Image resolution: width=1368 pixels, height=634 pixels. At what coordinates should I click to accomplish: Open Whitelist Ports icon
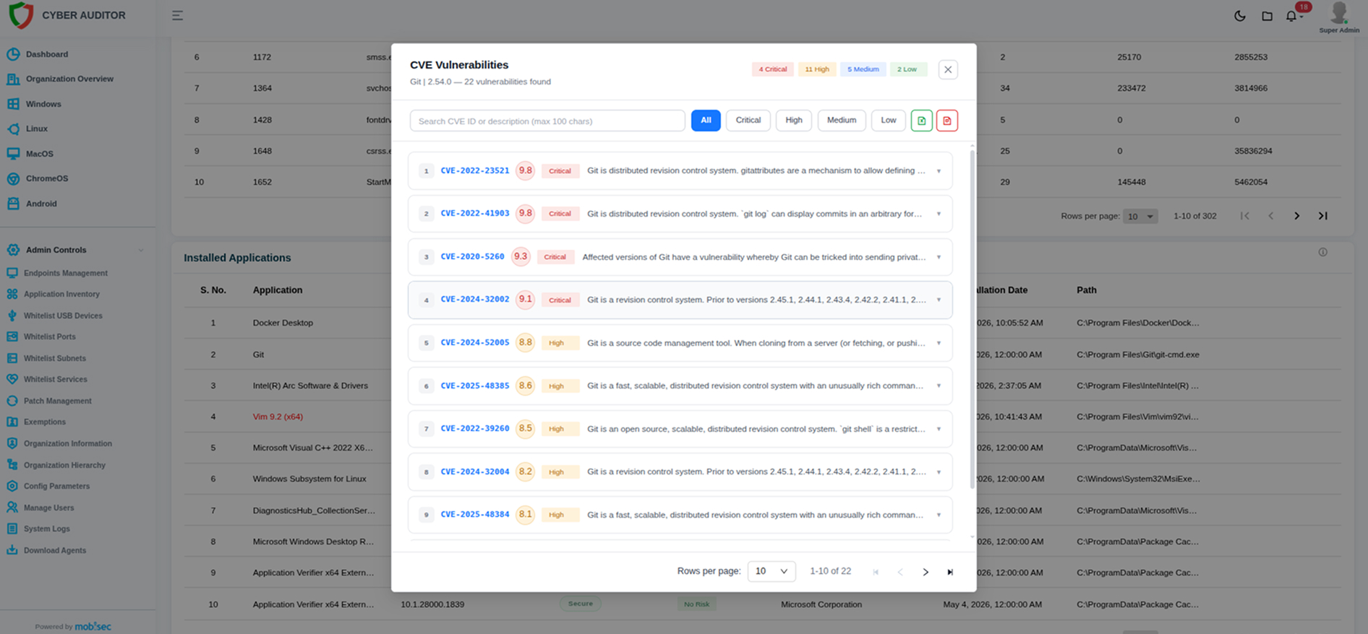pos(12,336)
